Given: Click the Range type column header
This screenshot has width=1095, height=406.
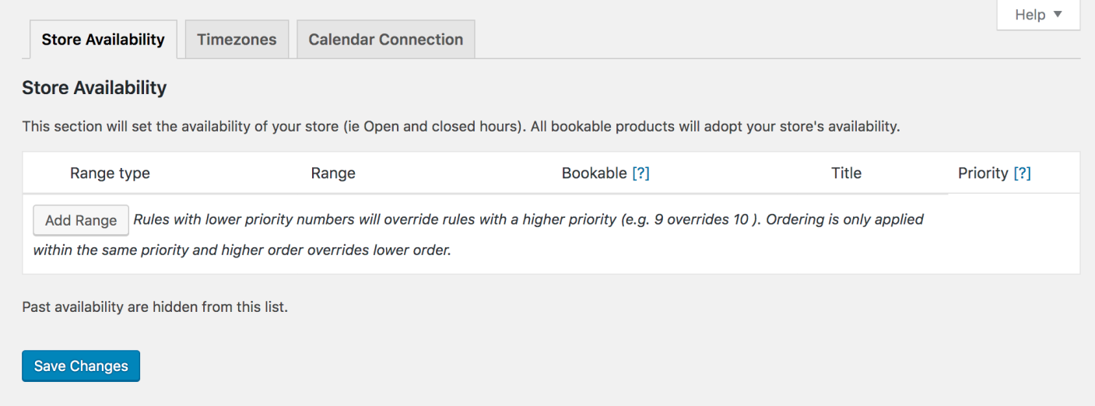Looking at the screenshot, I should [110, 173].
